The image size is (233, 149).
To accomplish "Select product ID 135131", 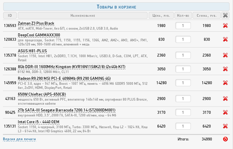I will [10, 126].
